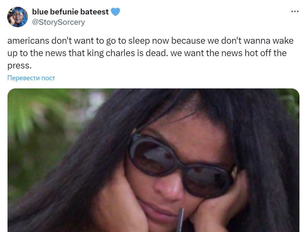
Task: Click the blue heart emoji beside the name
Action: tap(115, 12)
